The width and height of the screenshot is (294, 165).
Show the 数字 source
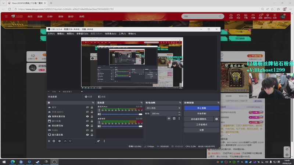[87, 107]
